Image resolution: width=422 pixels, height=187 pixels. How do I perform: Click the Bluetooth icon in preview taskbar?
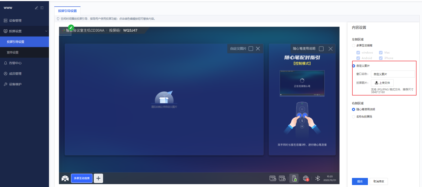coord(318,178)
